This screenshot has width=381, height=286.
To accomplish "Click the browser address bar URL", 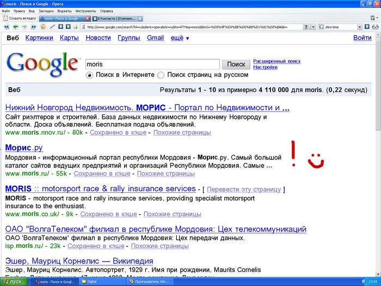I will coord(190,27).
